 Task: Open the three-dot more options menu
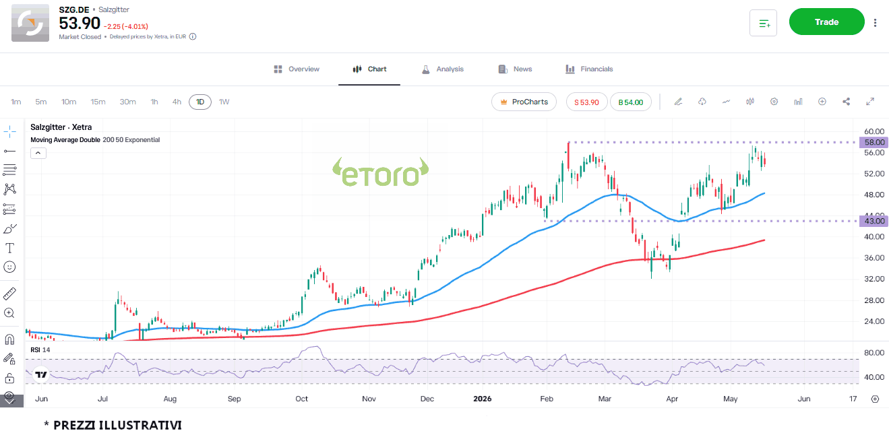(x=875, y=23)
